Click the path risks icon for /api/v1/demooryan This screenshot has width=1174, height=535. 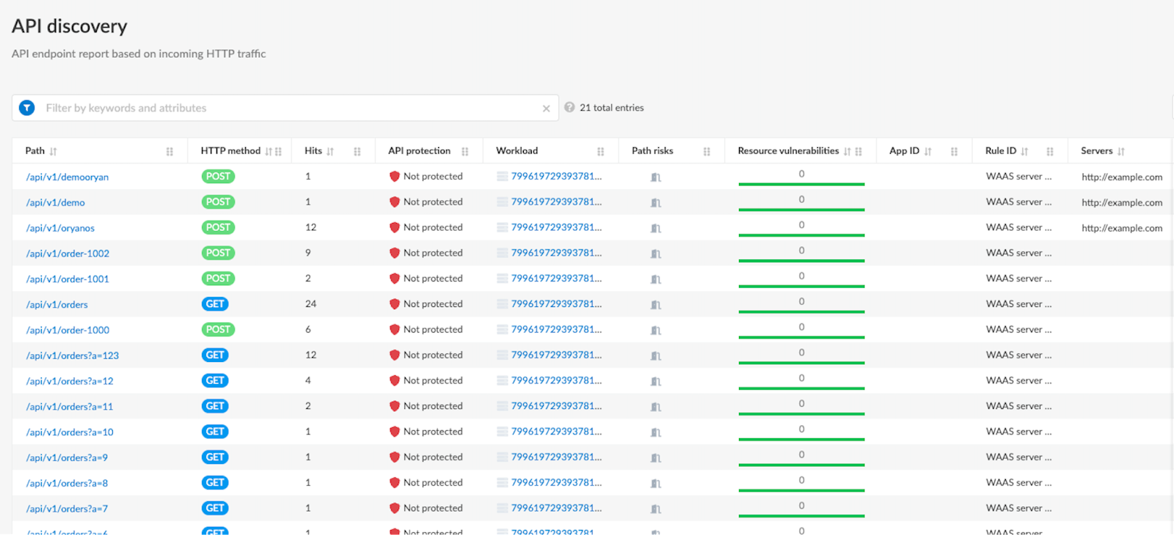(x=656, y=177)
